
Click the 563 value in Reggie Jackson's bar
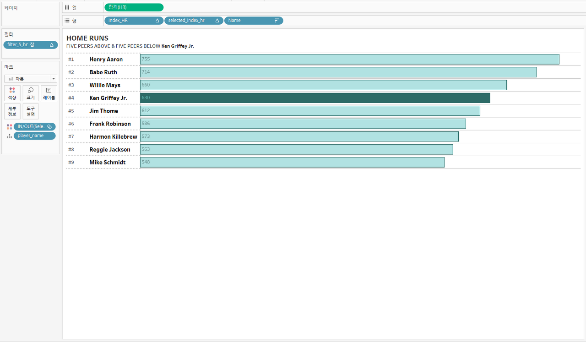(146, 149)
